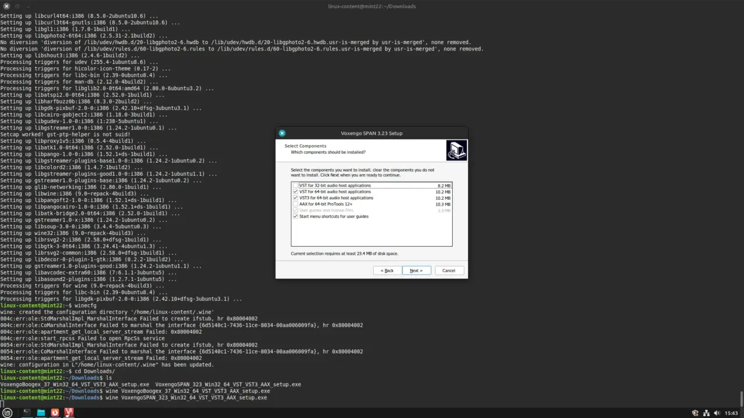Click the 'Select Components' heading
744x418 pixels.
(305, 146)
